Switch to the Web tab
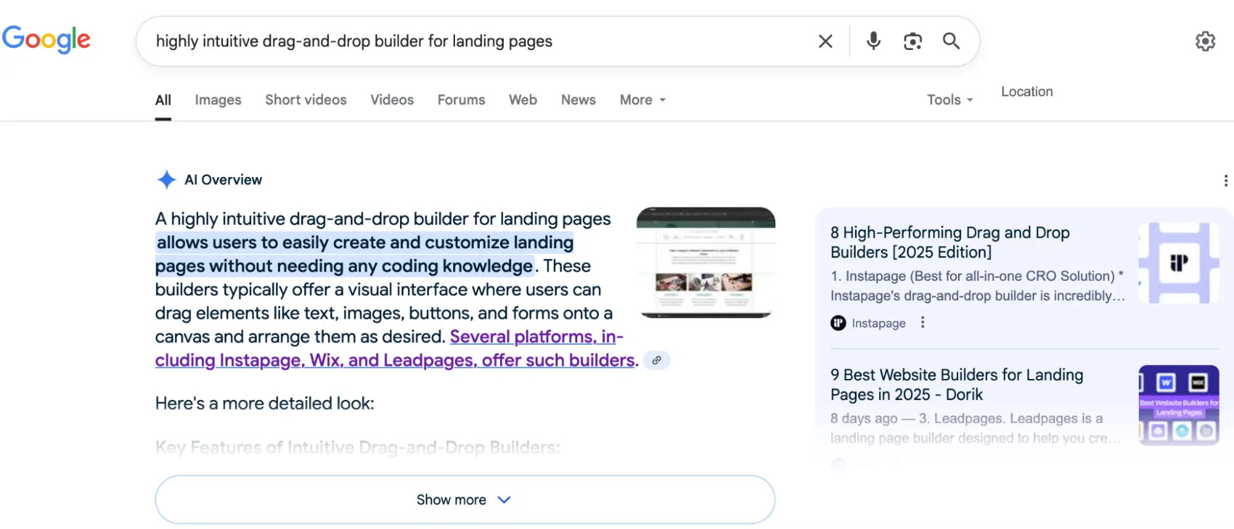 tap(523, 100)
